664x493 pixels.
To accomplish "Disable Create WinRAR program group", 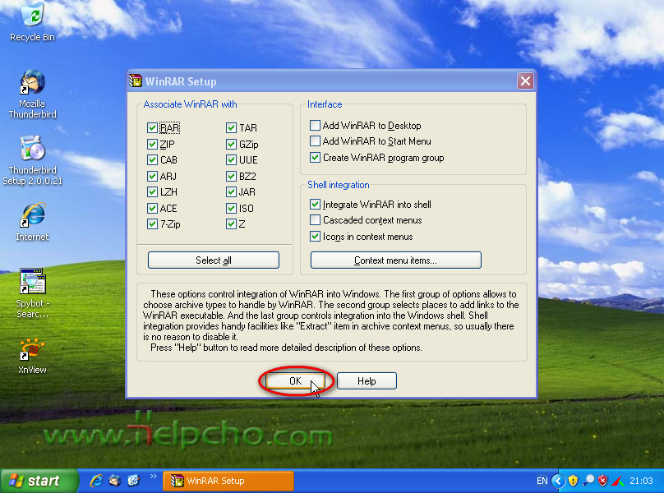I will click(x=315, y=158).
